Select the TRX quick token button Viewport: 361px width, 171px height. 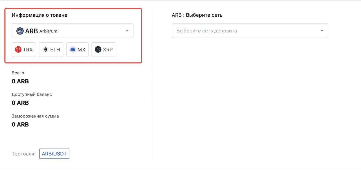(24, 50)
